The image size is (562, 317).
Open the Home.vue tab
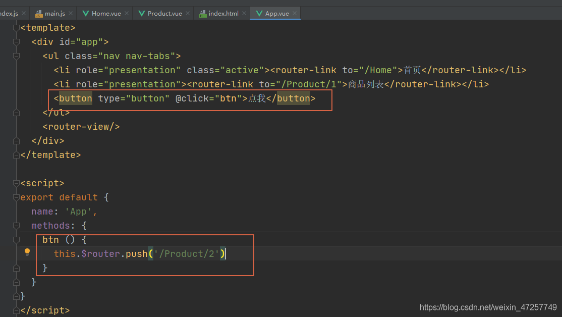click(106, 13)
